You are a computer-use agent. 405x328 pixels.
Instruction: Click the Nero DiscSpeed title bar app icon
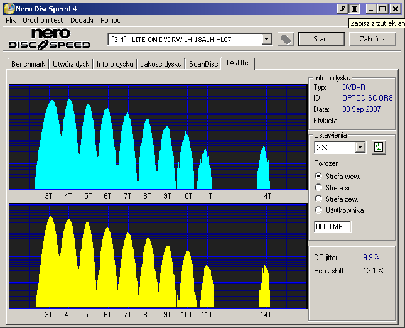point(9,9)
